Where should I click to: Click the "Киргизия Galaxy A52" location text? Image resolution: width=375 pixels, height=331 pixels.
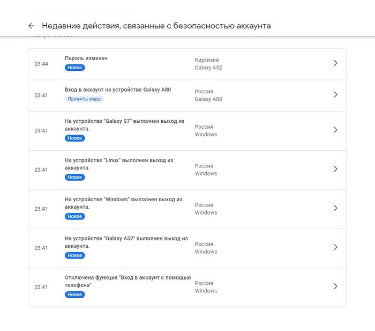tap(208, 64)
